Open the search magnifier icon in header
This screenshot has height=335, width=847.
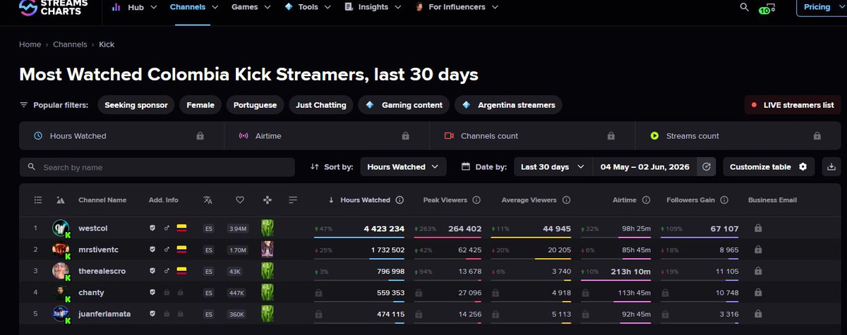point(744,7)
